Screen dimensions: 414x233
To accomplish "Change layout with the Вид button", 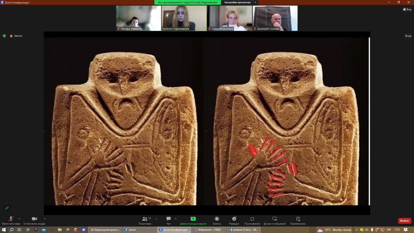I will [x=407, y=9].
